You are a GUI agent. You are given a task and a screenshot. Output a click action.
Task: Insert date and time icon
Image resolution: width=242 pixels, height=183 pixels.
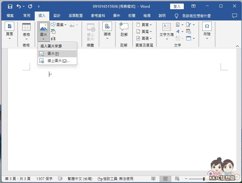coord(189,31)
